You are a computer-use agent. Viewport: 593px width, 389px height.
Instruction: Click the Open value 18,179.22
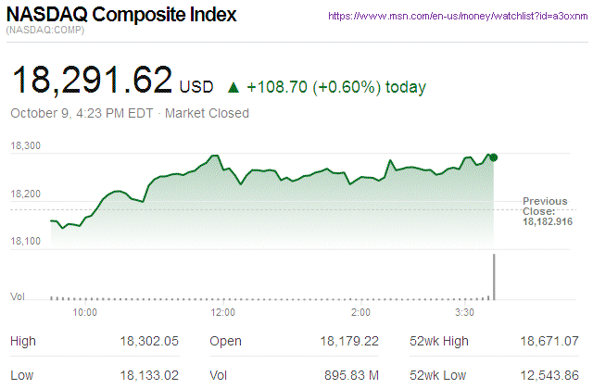347,342
